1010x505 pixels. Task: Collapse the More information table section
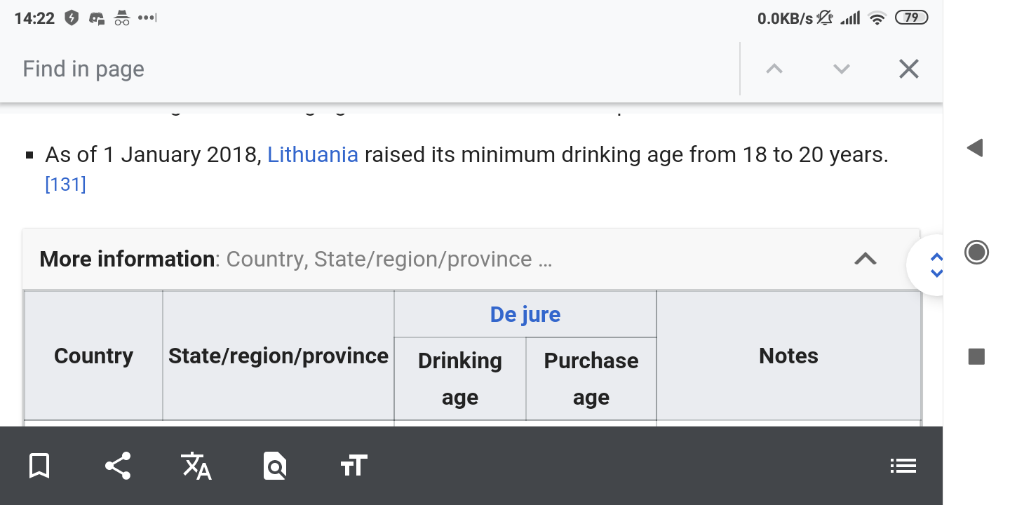tap(866, 259)
